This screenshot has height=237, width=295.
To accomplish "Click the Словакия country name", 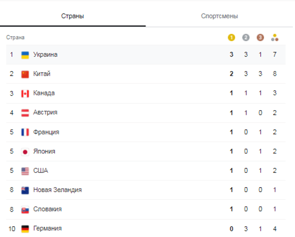I will coord(47,209).
